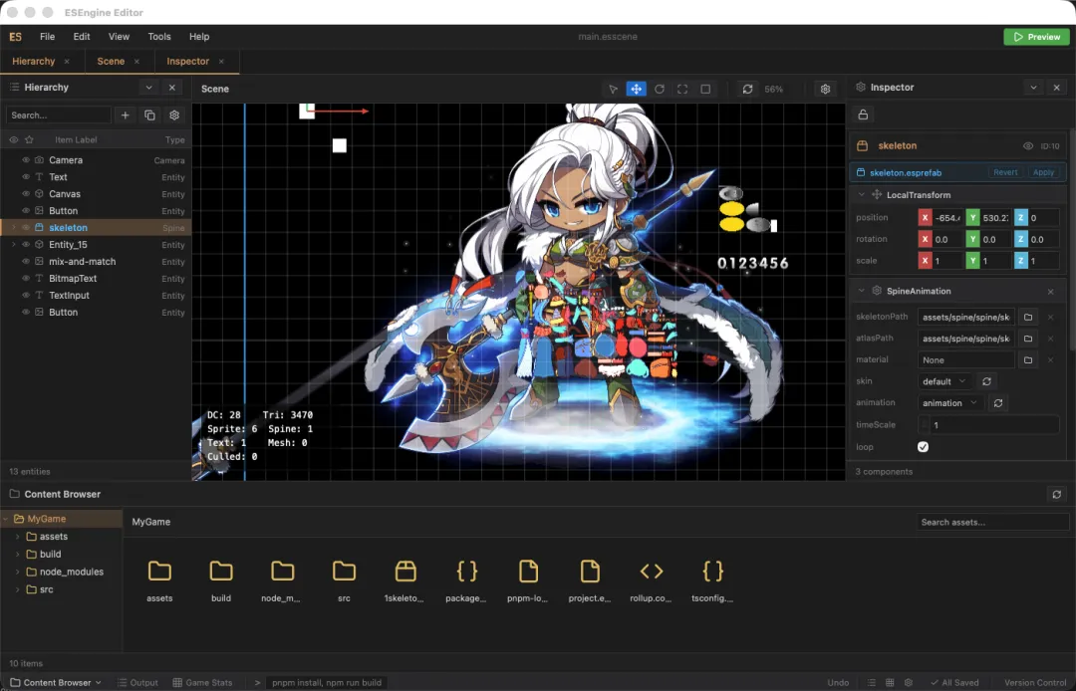Toggle visibility of Text entity
Screen dimensions: 1076x691
25,177
